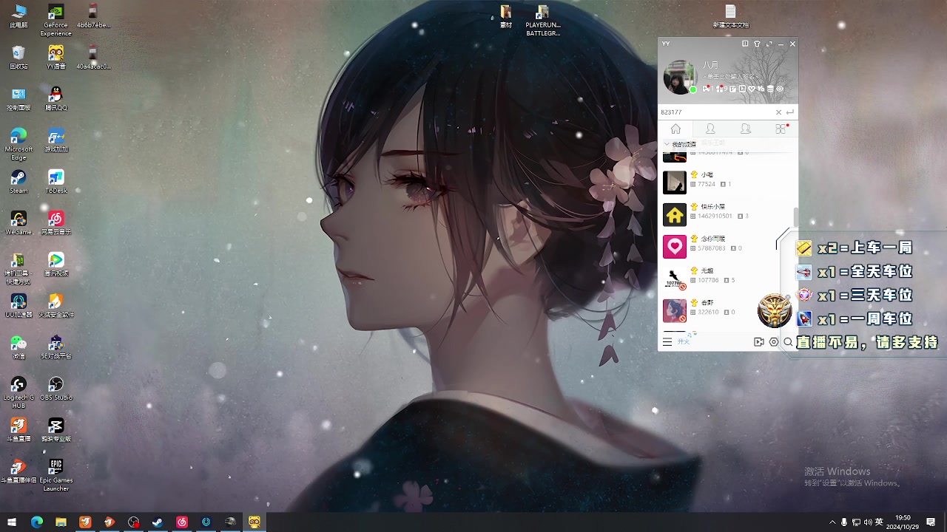
Task: Submit YY search with enter arrow
Action: [790, 112]
